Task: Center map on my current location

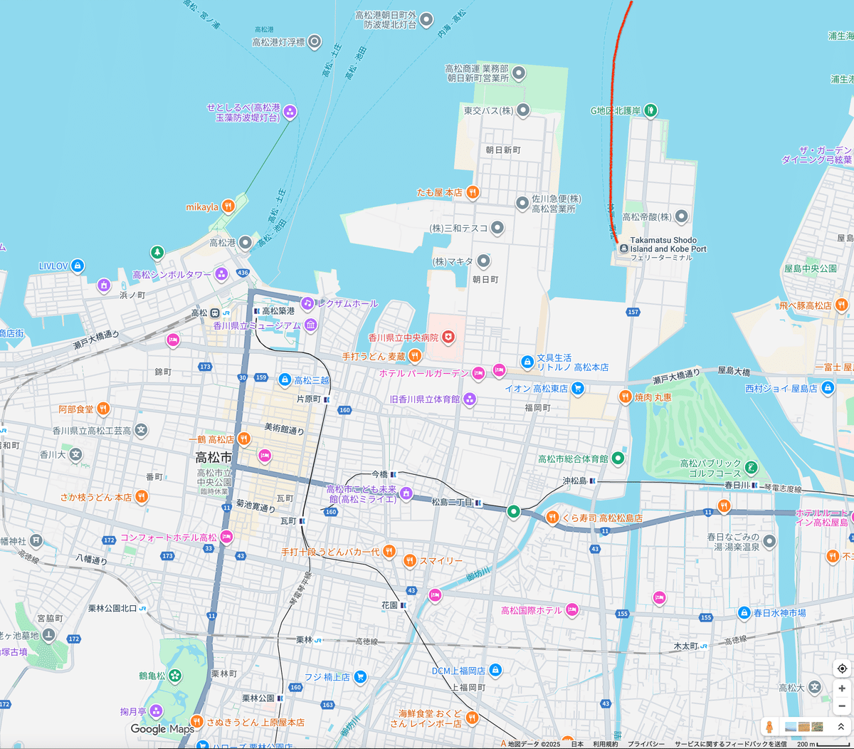Action: point(842,669)
